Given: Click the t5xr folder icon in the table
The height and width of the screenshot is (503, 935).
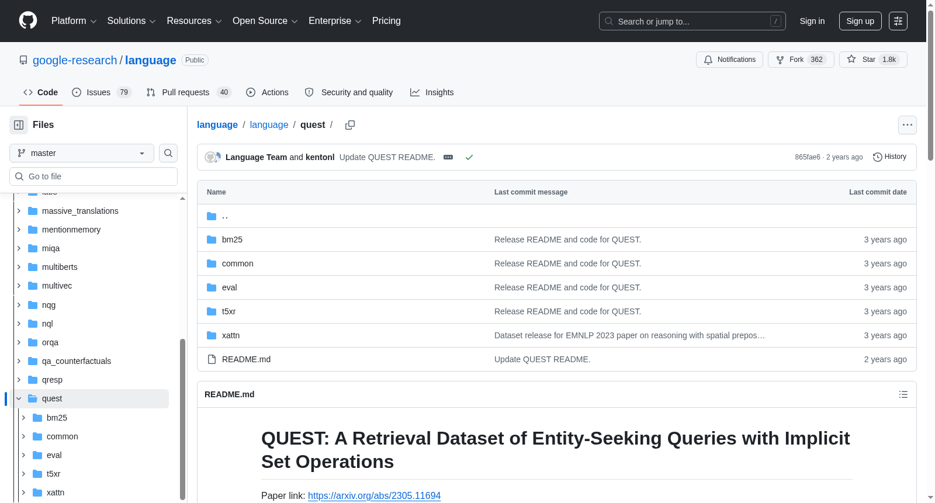Looking at the screenshot, I should point(212,311).
